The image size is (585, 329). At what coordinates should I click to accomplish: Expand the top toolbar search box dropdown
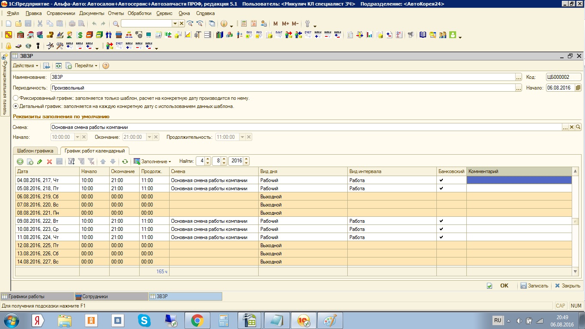pyautogui.click(x=175, y=24)
